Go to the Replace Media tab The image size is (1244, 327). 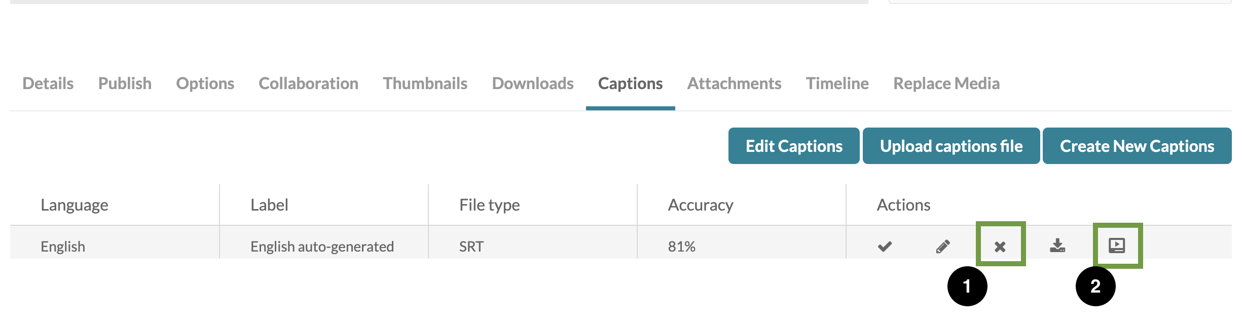click(946, 84)
